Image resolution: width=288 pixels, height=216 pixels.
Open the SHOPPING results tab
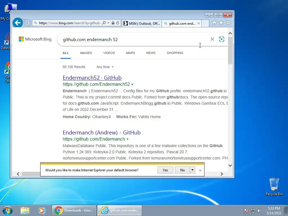tap(175, 53)
